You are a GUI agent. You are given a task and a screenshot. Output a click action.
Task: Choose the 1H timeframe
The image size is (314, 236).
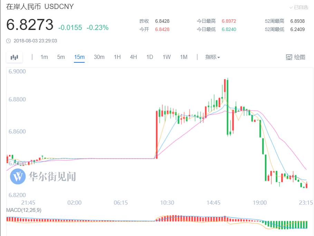click(117, 57)
